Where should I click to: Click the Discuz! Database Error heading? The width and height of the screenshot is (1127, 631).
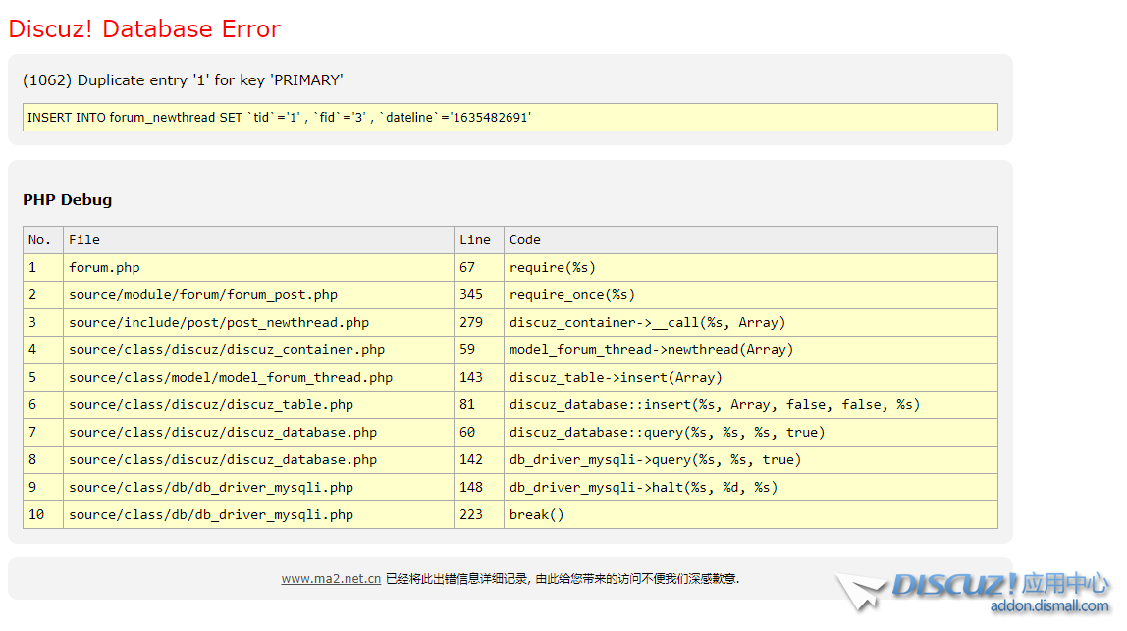144,29
